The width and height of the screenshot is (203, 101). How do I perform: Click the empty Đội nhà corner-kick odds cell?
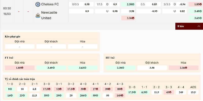[x=20, y=47]
